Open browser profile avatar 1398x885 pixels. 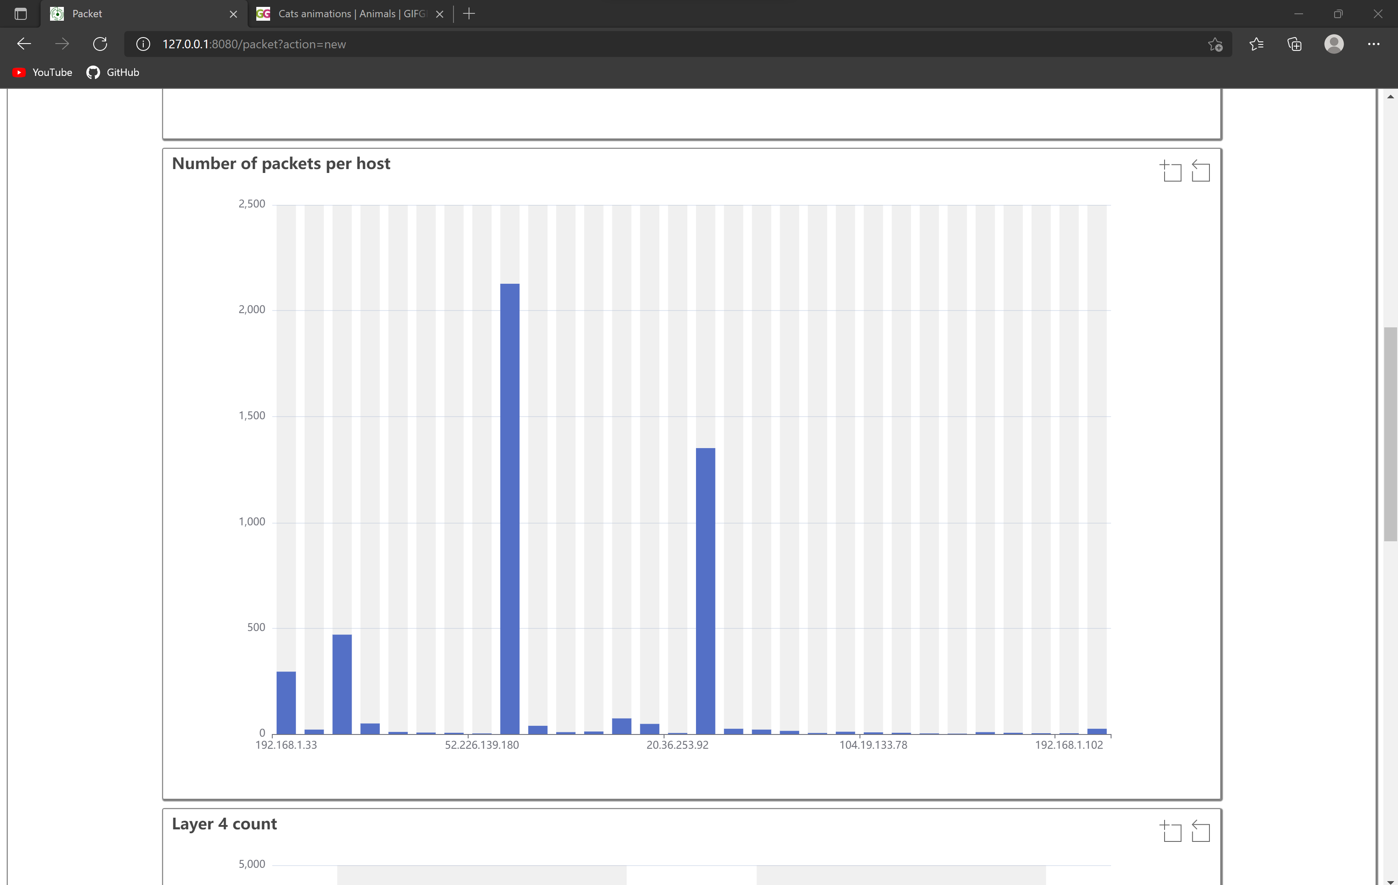point(1334,44)
